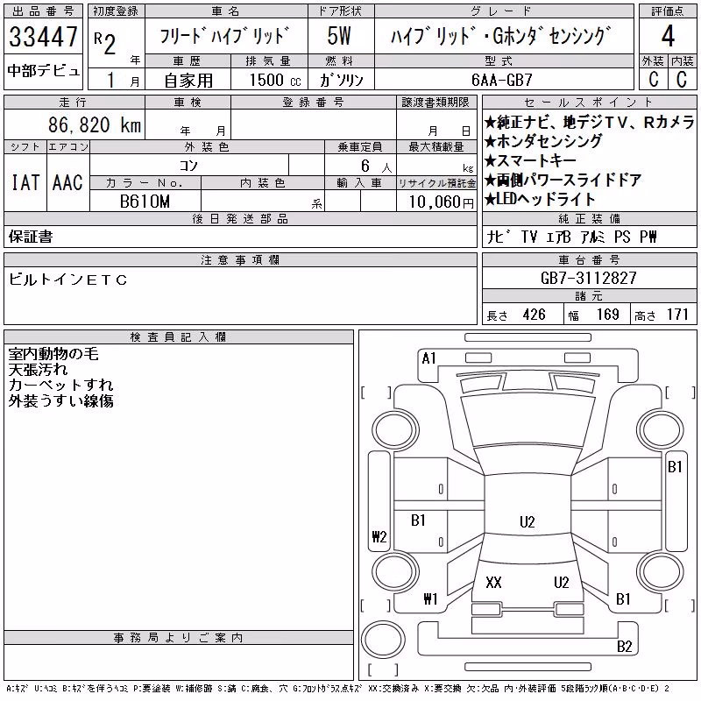Screen dimensions: 701x701
Task: Click W1 mark on the car diagram
Action: 430,598
